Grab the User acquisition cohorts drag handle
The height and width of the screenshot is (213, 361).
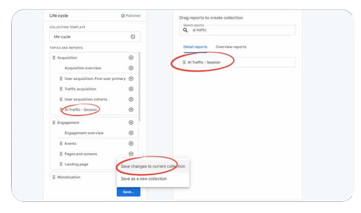pyautogui.click(x=61, y=99)
